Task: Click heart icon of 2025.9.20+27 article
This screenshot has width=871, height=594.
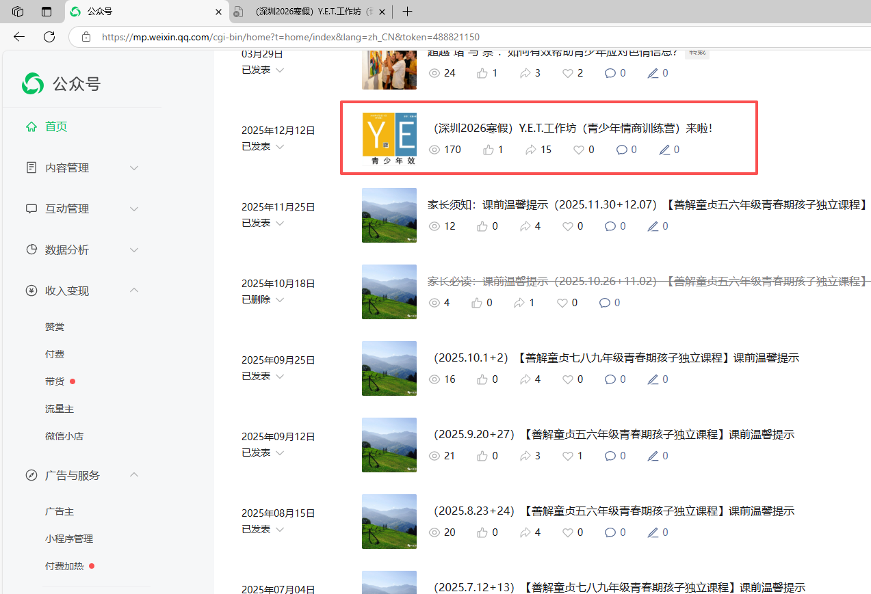Action: click(568, 456)
